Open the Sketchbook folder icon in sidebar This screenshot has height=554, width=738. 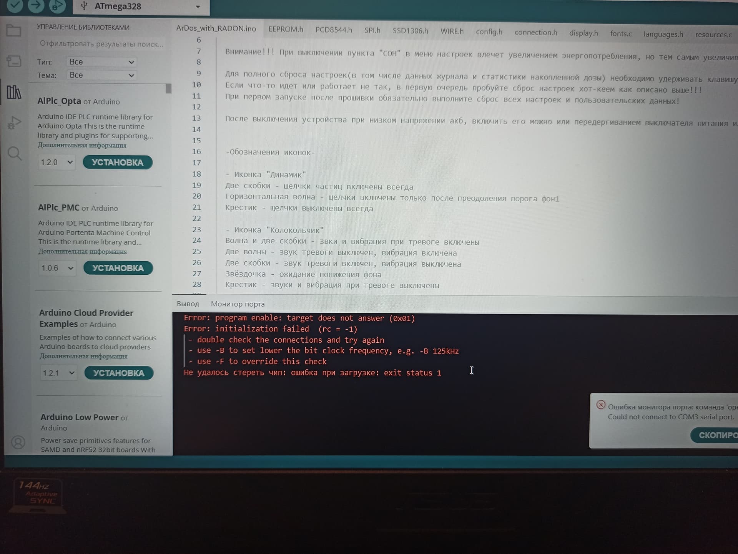(x=14, y=30)
